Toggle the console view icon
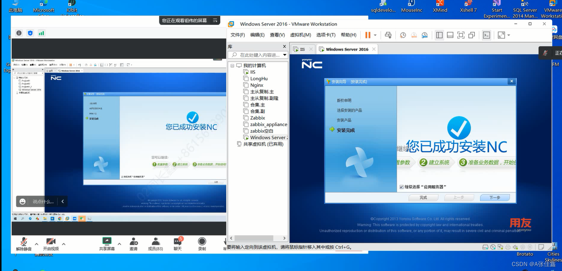Image resolution: width=562 pixels, height=271 pixels. (486, 35)
